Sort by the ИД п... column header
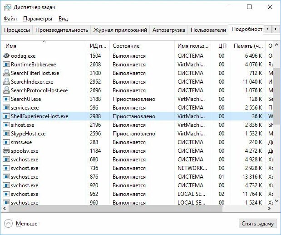 (98, 46)
